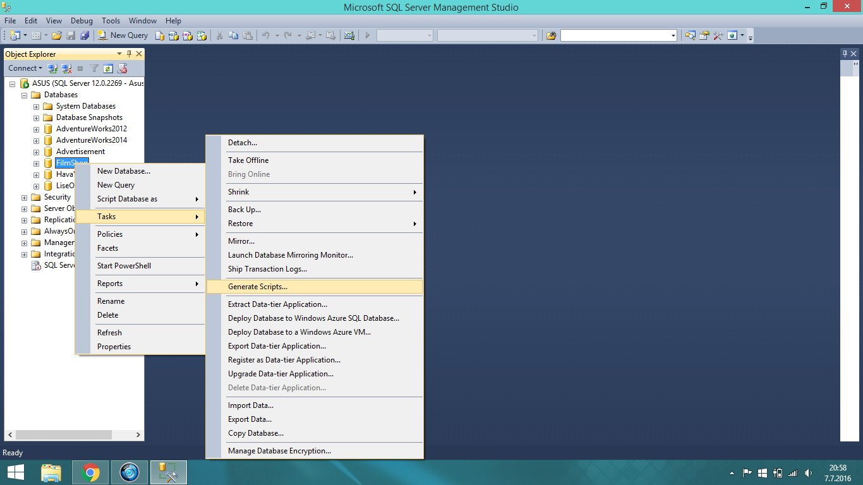The width and height of the screenshot is (863, 485).
Task: Click the Analysis Services MDX Query icon
Action: coord(174,35)
